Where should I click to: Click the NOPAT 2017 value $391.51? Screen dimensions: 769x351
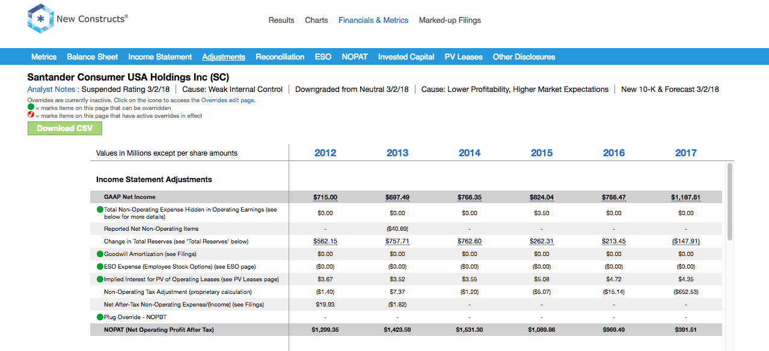686,330
